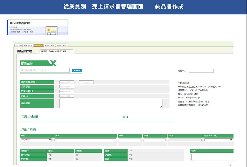This screenshot has height=167, width=247.
Task: Click the 〒1530051 postal code text
Action: point(183,83)
